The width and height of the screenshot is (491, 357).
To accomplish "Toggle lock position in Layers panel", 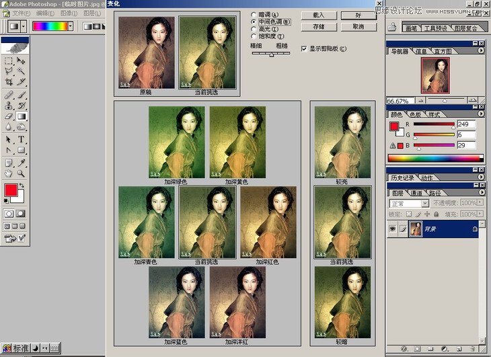I will [x=427, y=214].
